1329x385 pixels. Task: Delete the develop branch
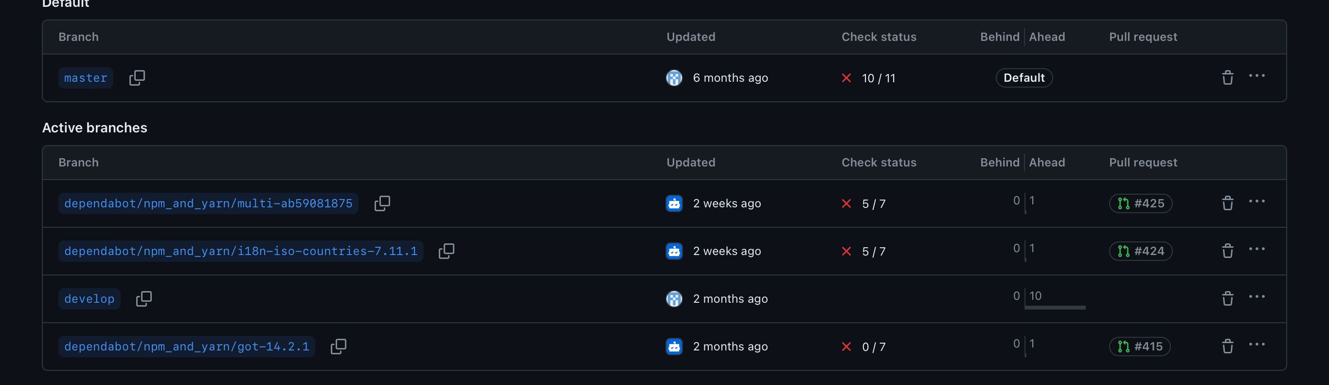1227,299
